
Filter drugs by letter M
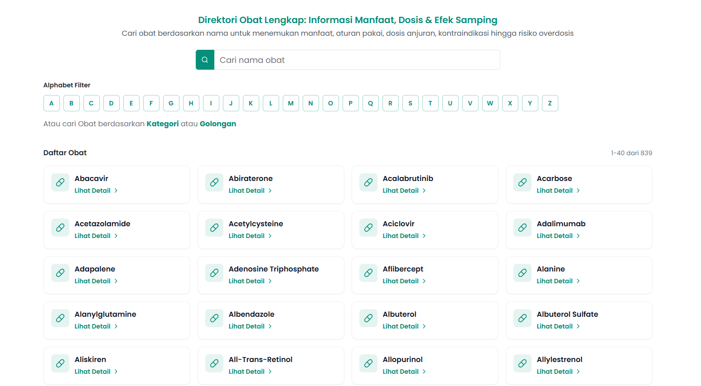click(x=291, y=103)
